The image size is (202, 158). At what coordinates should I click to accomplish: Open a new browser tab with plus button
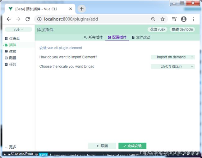[x=82, y=9]
